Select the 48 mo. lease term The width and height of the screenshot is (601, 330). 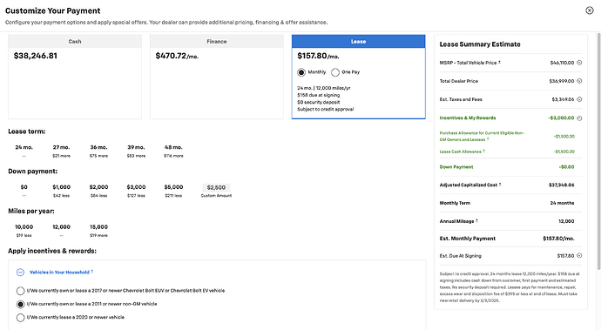point(173,151)
